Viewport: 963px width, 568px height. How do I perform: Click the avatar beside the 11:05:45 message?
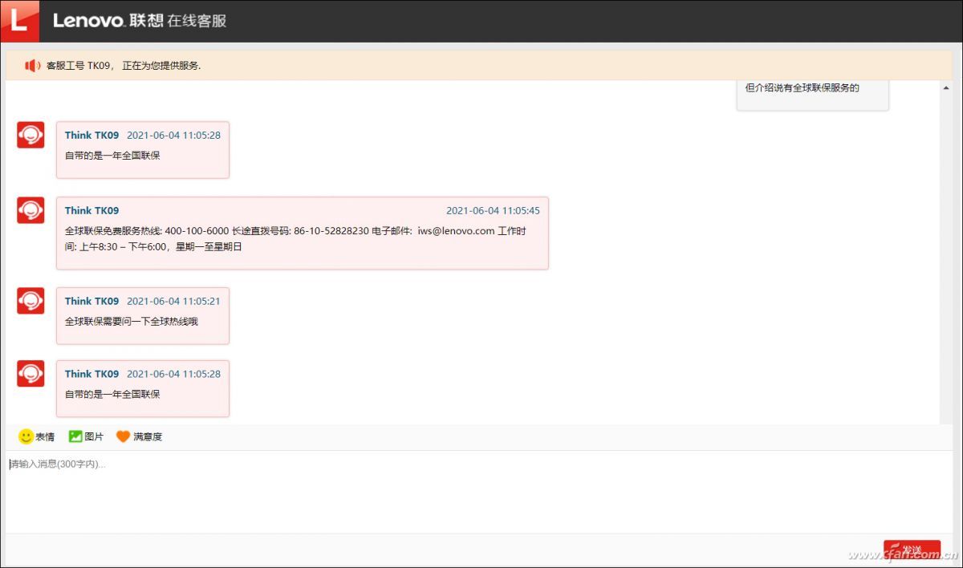(30, 209)
